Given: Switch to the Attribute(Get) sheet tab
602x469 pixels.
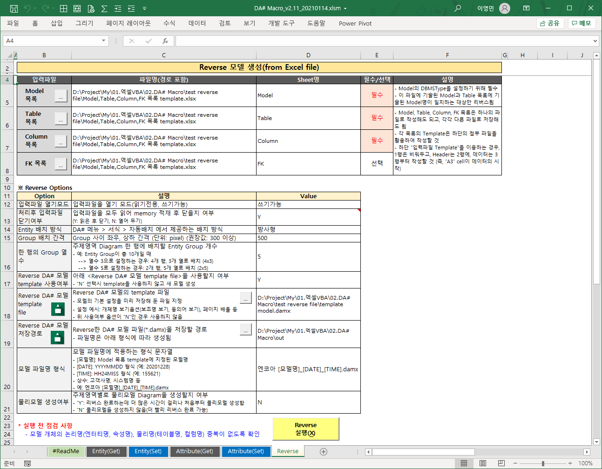Looking at the screenshot, I should (x=195, y=451).
